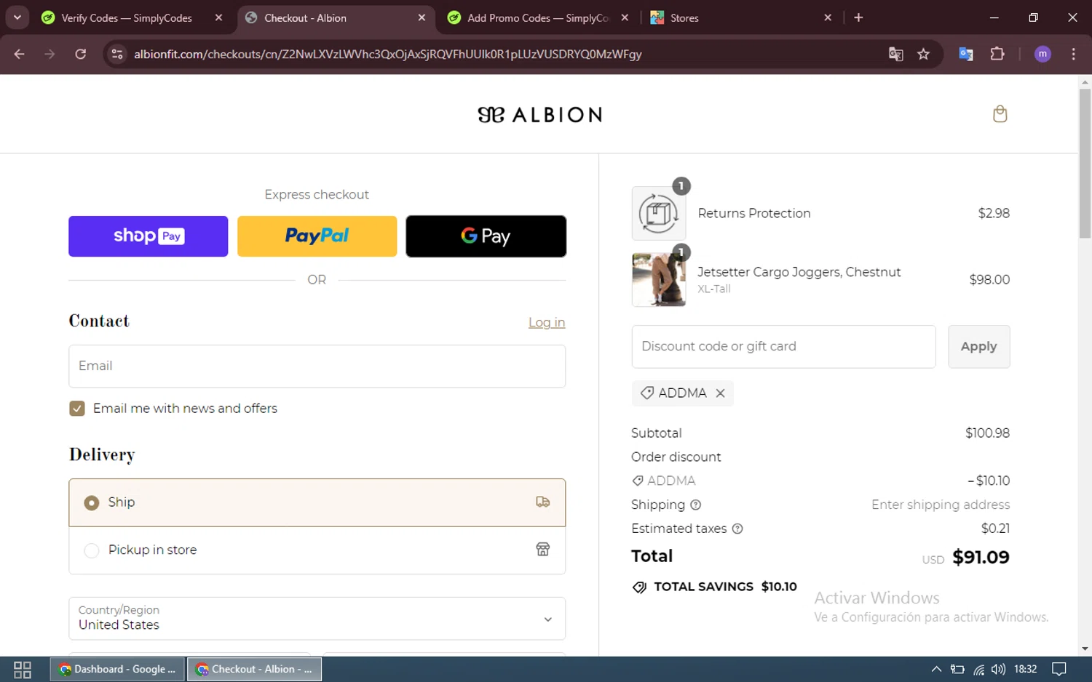1092x682 pixels.
Task: Click the total amount $91.09
Action: tap(981, 558)
